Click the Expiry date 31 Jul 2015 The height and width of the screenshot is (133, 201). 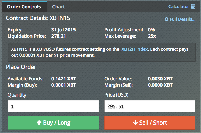click(x=64, y=30)
